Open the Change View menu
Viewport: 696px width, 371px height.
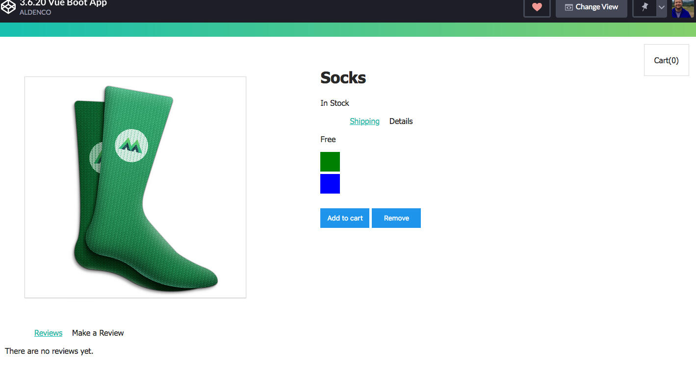[591, 7]
